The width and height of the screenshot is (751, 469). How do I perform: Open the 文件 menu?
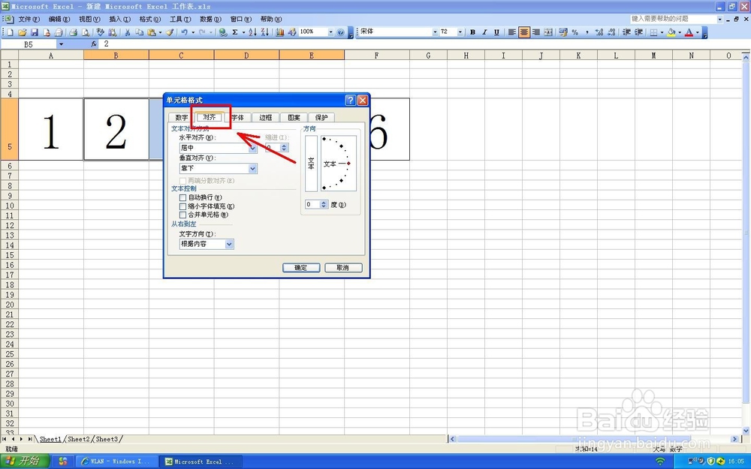29,20
